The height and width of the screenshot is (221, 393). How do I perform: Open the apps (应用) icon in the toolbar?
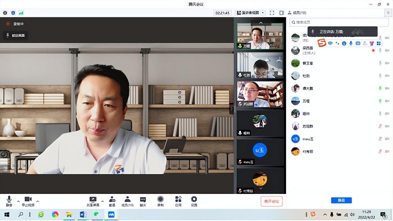pyautogui.click(x=178, y=199)
